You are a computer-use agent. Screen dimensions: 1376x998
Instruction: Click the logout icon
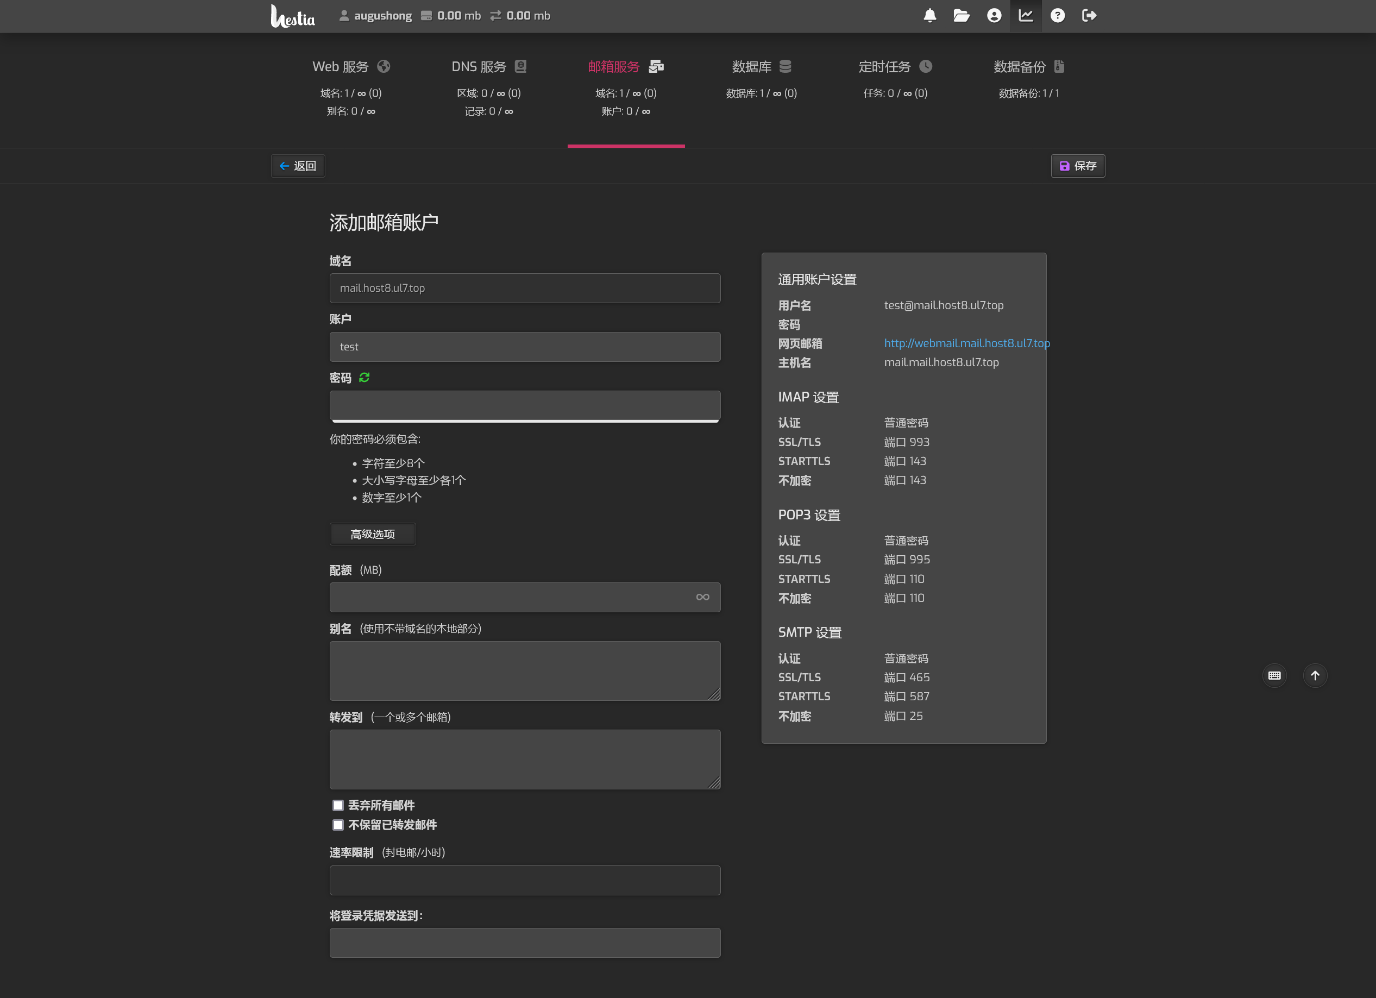pyautogui.click(x=1089, y=16)
